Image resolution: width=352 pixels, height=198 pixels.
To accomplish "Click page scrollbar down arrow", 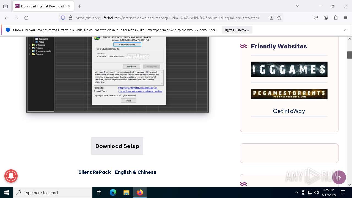I will coord(350,185).
